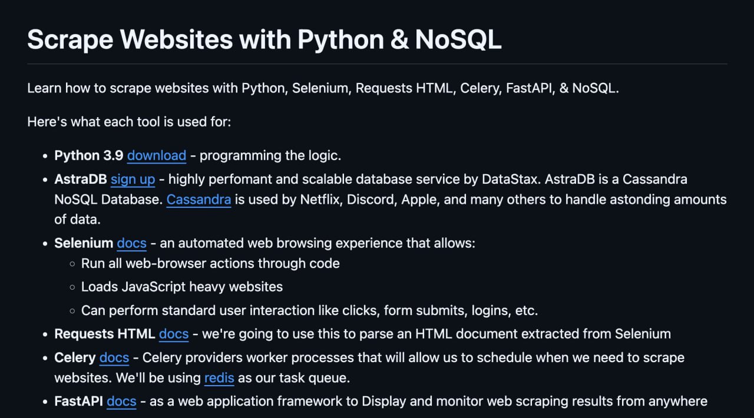The width and height of the screenshot is (754, 418).
Task: Click the bold Requests HTML label
Action: [105, 334]
